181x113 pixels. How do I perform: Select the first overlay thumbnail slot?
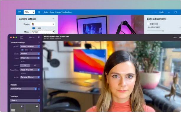[17, 108]
